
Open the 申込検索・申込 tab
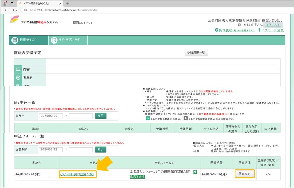tap(67, 40)
